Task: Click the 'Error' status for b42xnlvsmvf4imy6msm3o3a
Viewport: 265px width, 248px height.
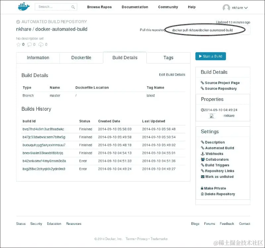Action: pos(83,161)
